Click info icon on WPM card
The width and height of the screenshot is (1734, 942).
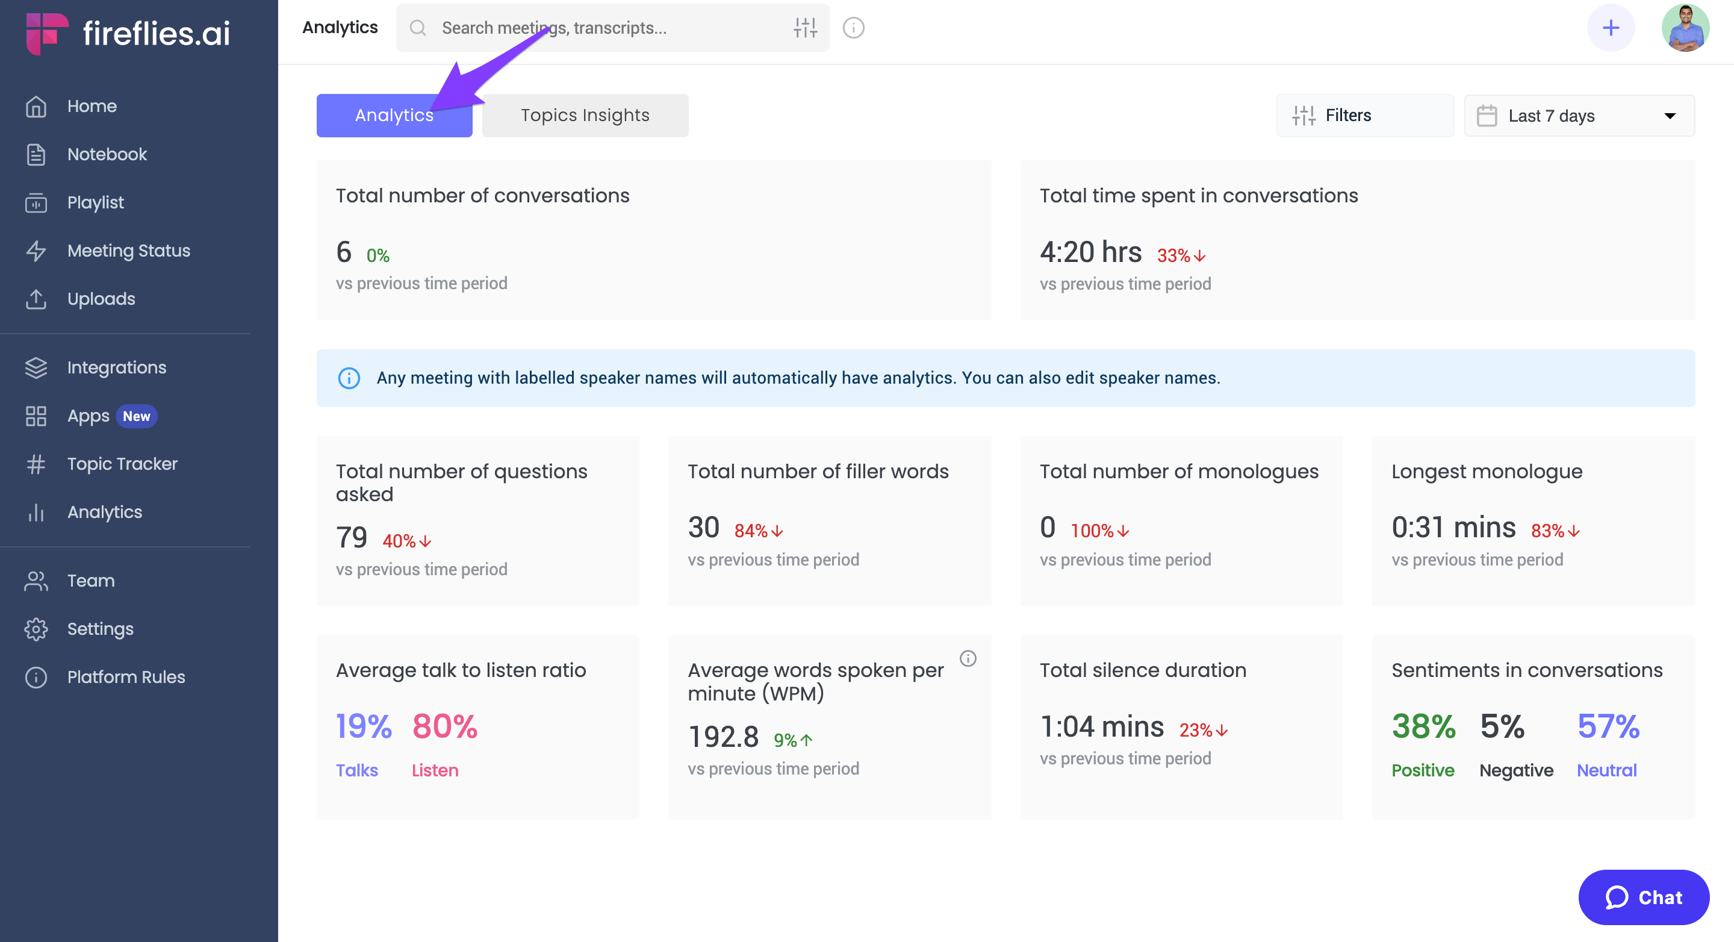[968, 658]
